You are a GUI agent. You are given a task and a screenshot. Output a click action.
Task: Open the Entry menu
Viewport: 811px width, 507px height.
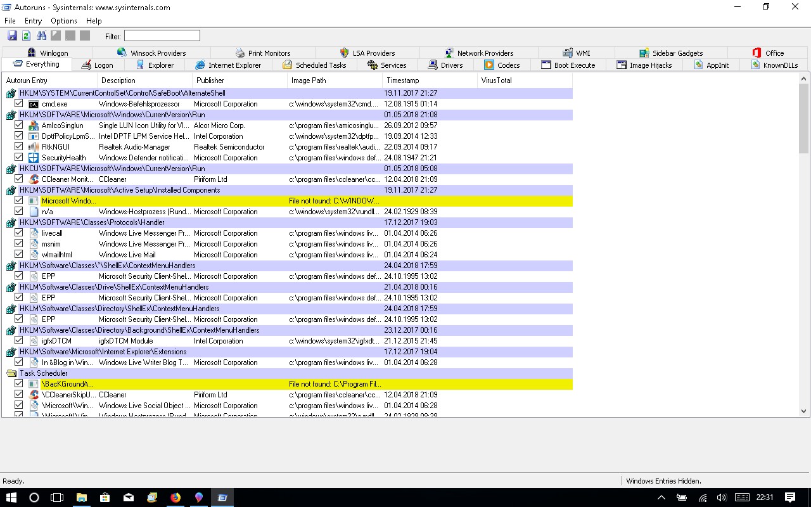click(33, 21)
